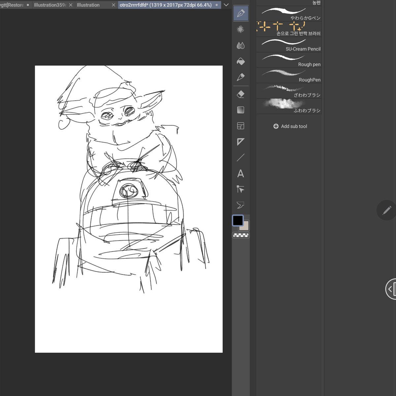Select the Eyedropper-style pen tool below Fill

click(x=241, y=77)
